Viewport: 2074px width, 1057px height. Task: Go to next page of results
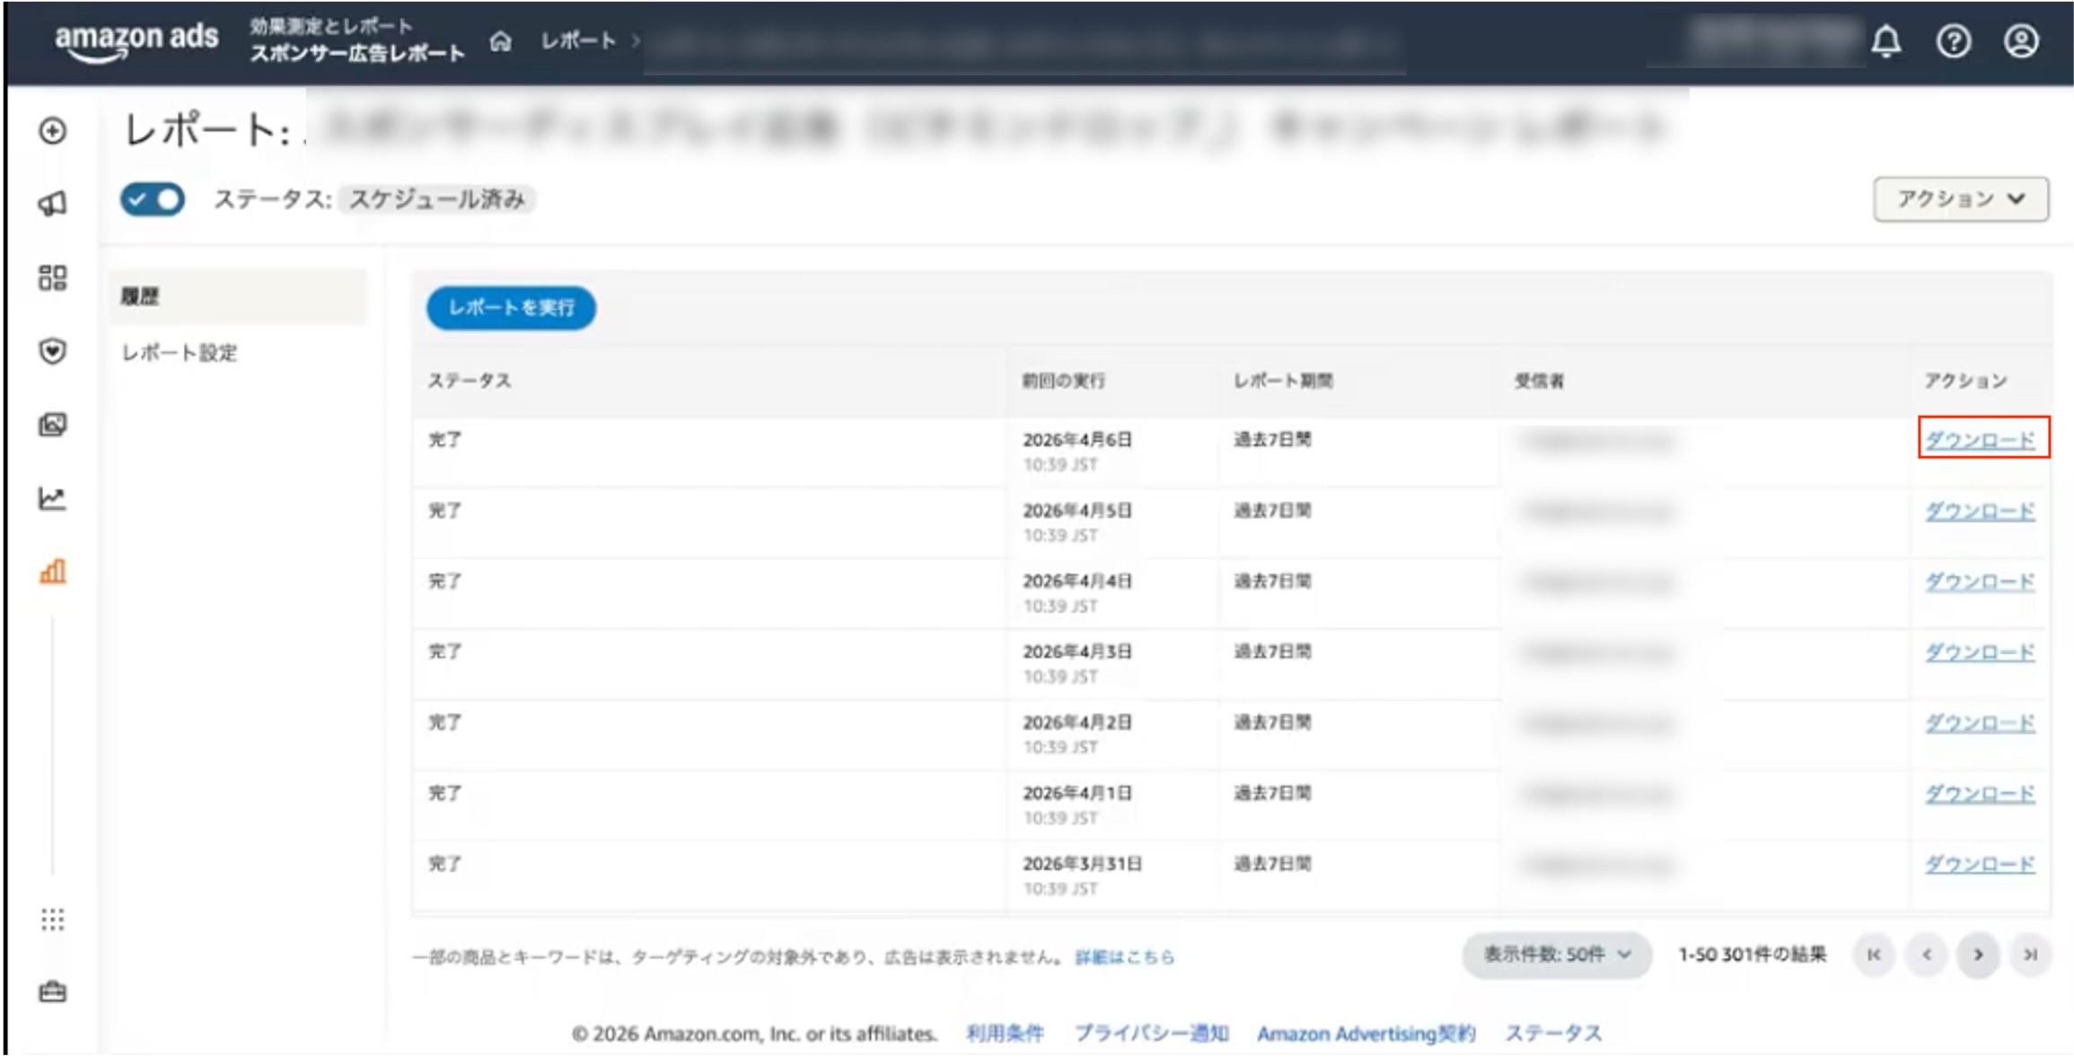1979,955
